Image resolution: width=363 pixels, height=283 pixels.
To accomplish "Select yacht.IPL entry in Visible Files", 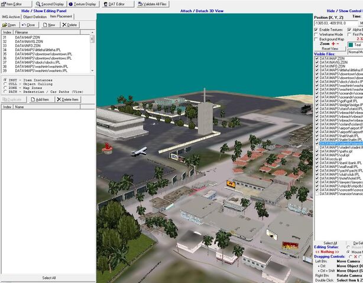I will (341, 170).
